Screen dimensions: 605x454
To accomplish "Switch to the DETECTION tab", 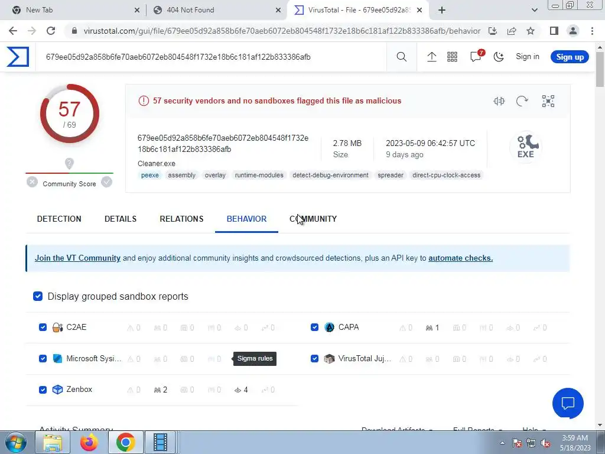I will point(59,219).
